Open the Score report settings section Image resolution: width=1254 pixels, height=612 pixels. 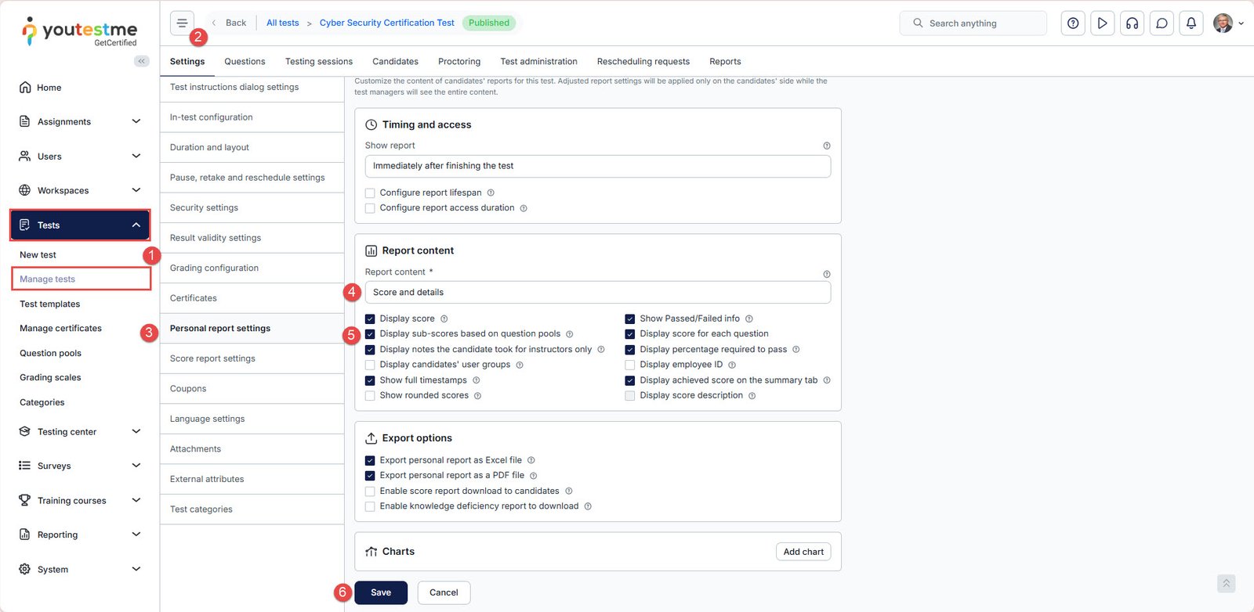pyautogui.click(x=212, y=358)
